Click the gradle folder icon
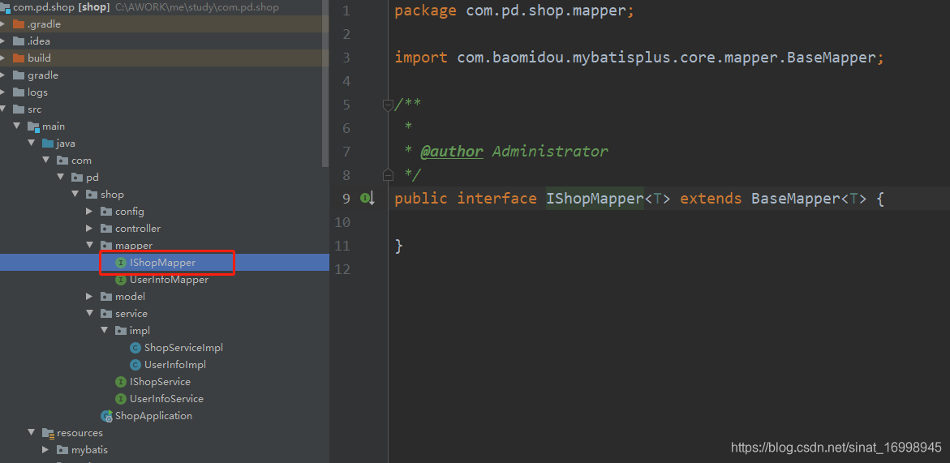This screenshot has width=950, height=463. (18, 75)
